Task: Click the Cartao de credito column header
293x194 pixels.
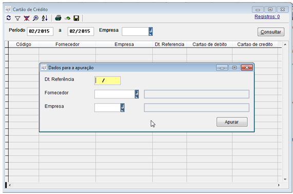Action: pos(255,45)
